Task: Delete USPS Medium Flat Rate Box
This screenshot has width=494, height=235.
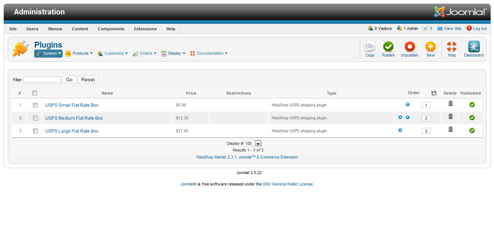Action: click(451, 116)
